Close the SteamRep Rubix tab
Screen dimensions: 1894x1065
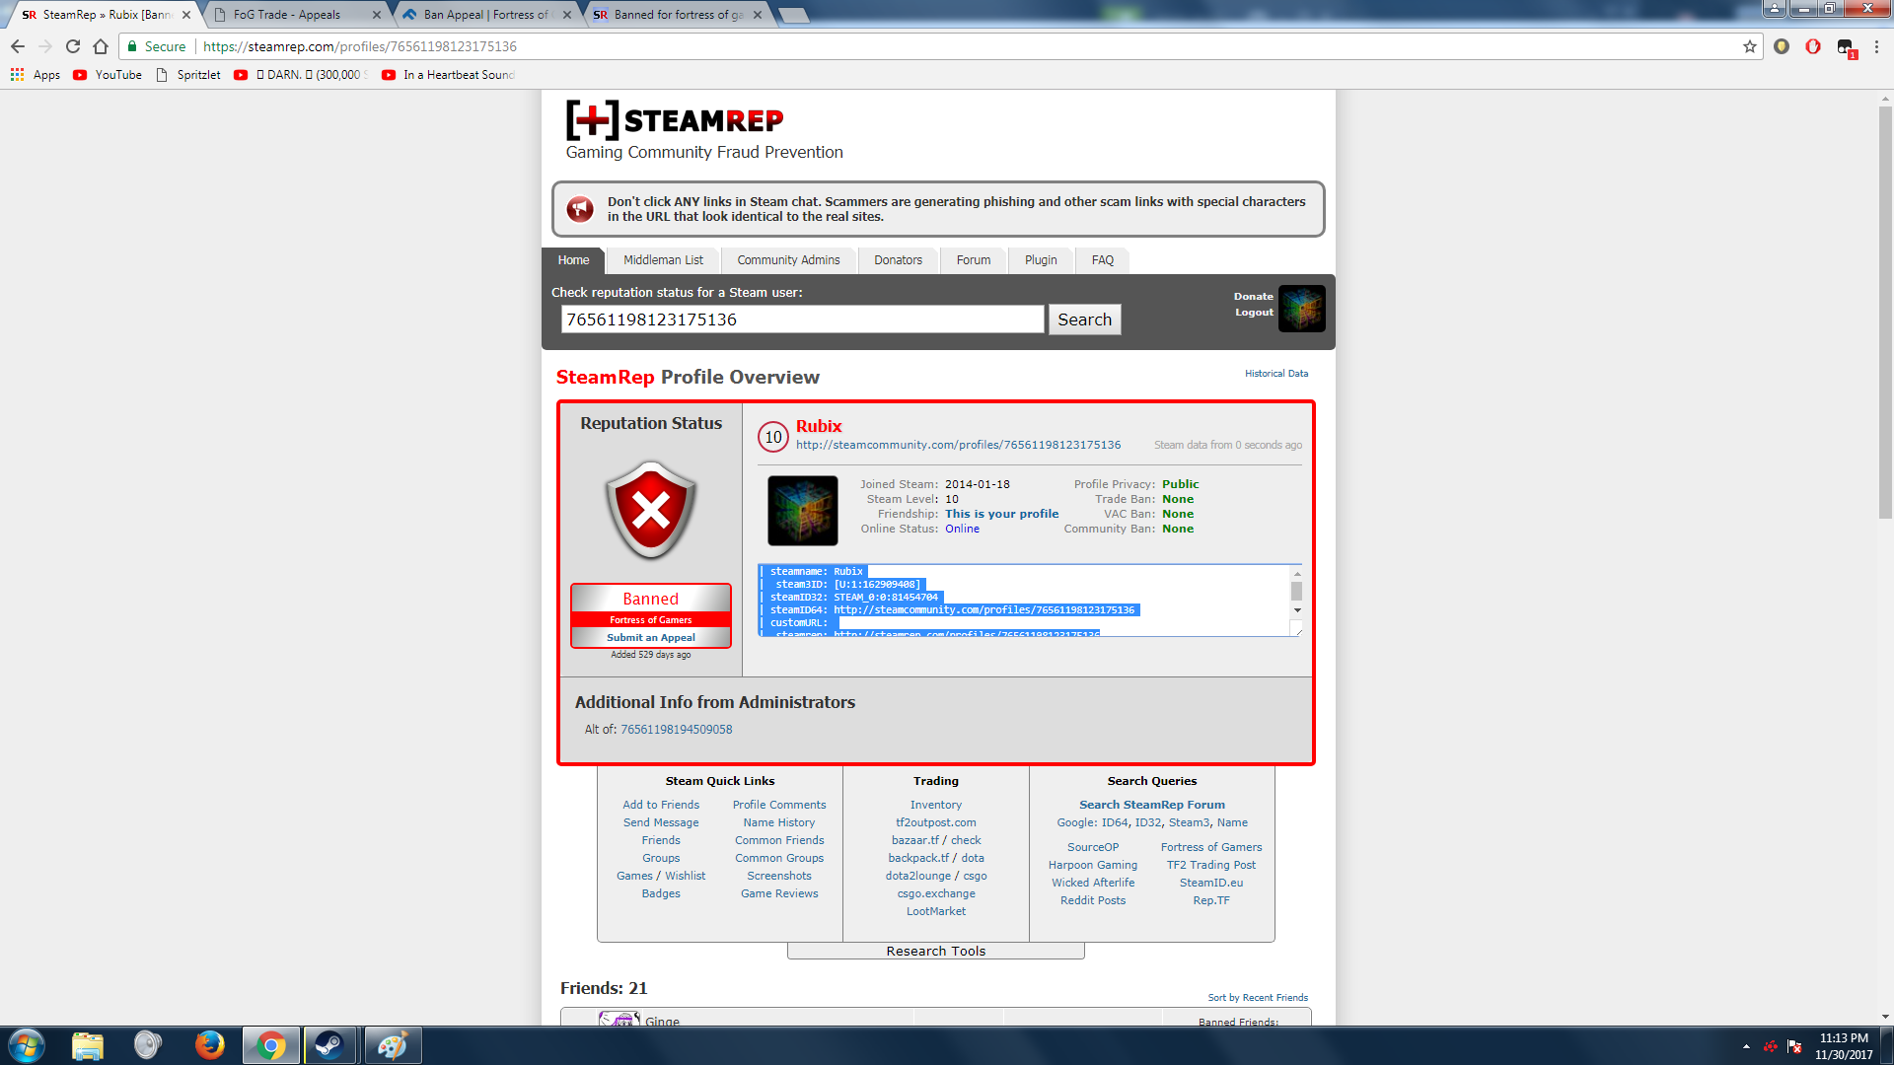click(186, 15)
